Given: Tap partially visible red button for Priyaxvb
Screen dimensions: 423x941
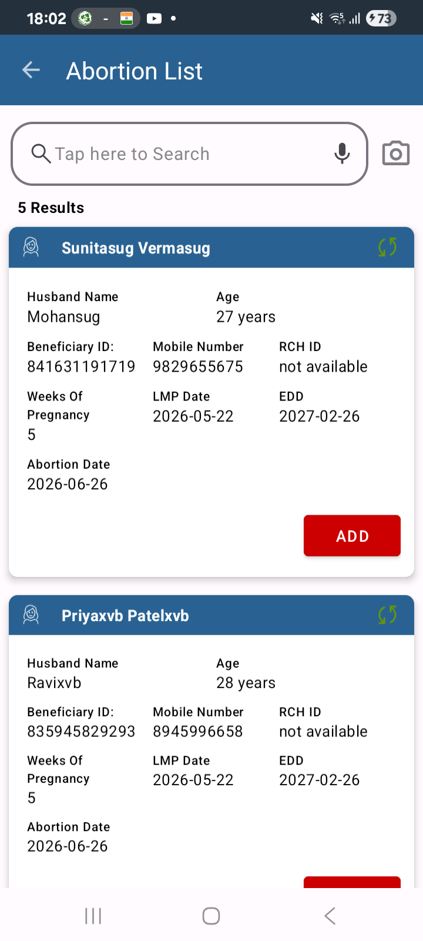Looking at the screenshot, I should point(352,882).
